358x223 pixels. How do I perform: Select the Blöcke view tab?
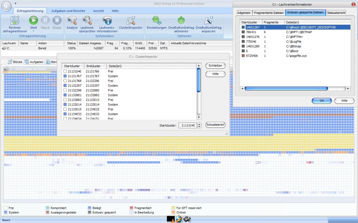click(x=15, y=62)
